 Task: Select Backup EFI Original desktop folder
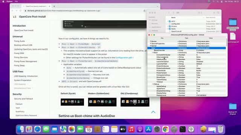pos(233,109)
